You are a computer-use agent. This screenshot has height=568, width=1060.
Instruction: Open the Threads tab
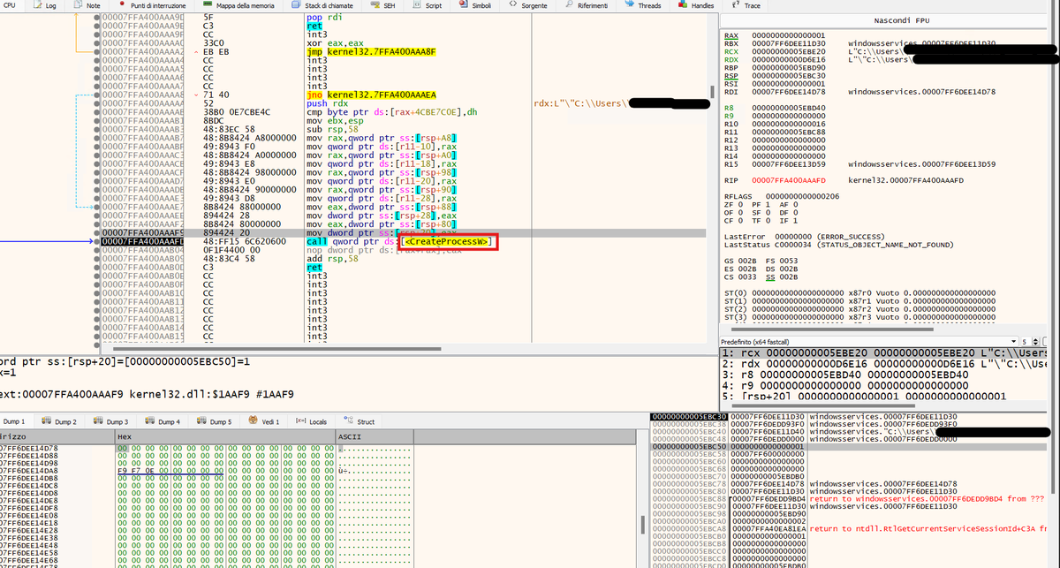click(642, 5)
